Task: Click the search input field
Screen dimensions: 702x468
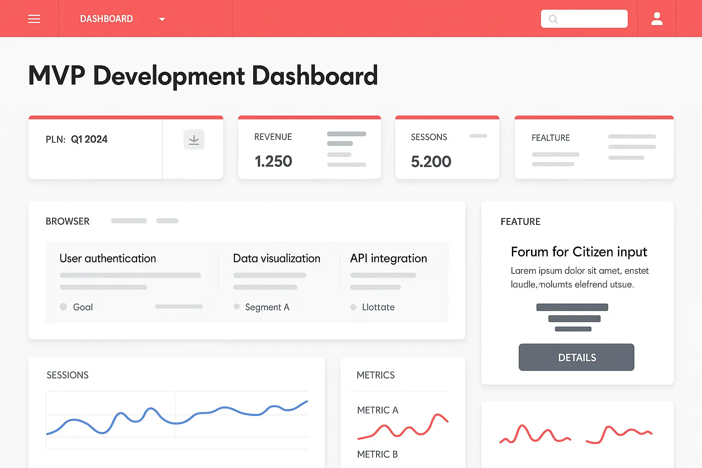Action: 584,19
